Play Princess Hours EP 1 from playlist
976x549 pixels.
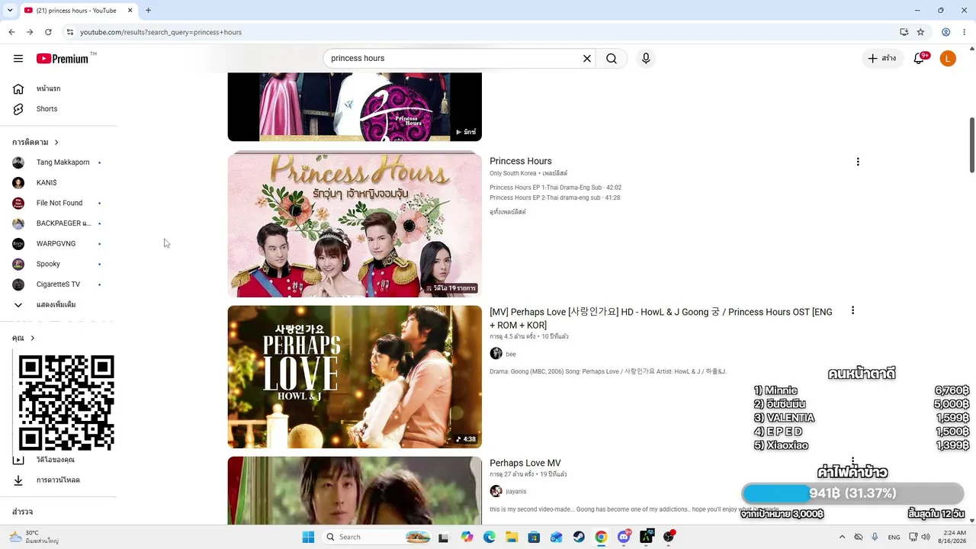tap(555, 188)
